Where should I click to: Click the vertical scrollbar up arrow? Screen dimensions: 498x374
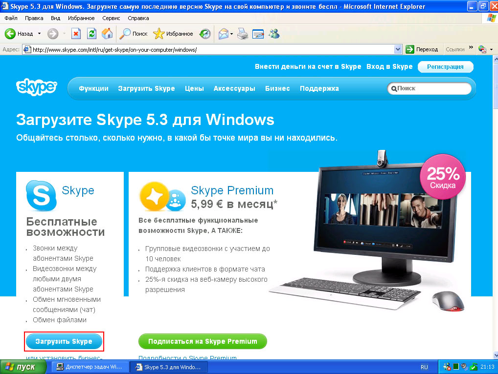click(x=495, y=59)
